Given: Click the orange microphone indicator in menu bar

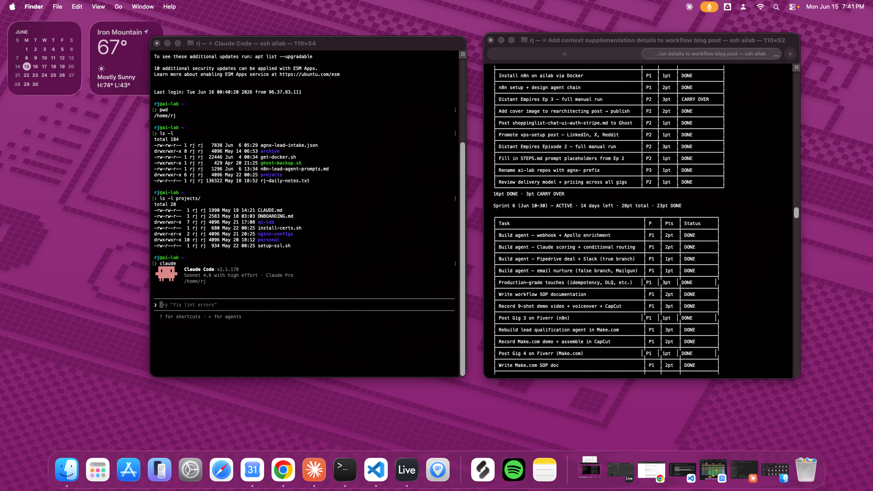Looking at the screenshot, I should tap(709, 7).
